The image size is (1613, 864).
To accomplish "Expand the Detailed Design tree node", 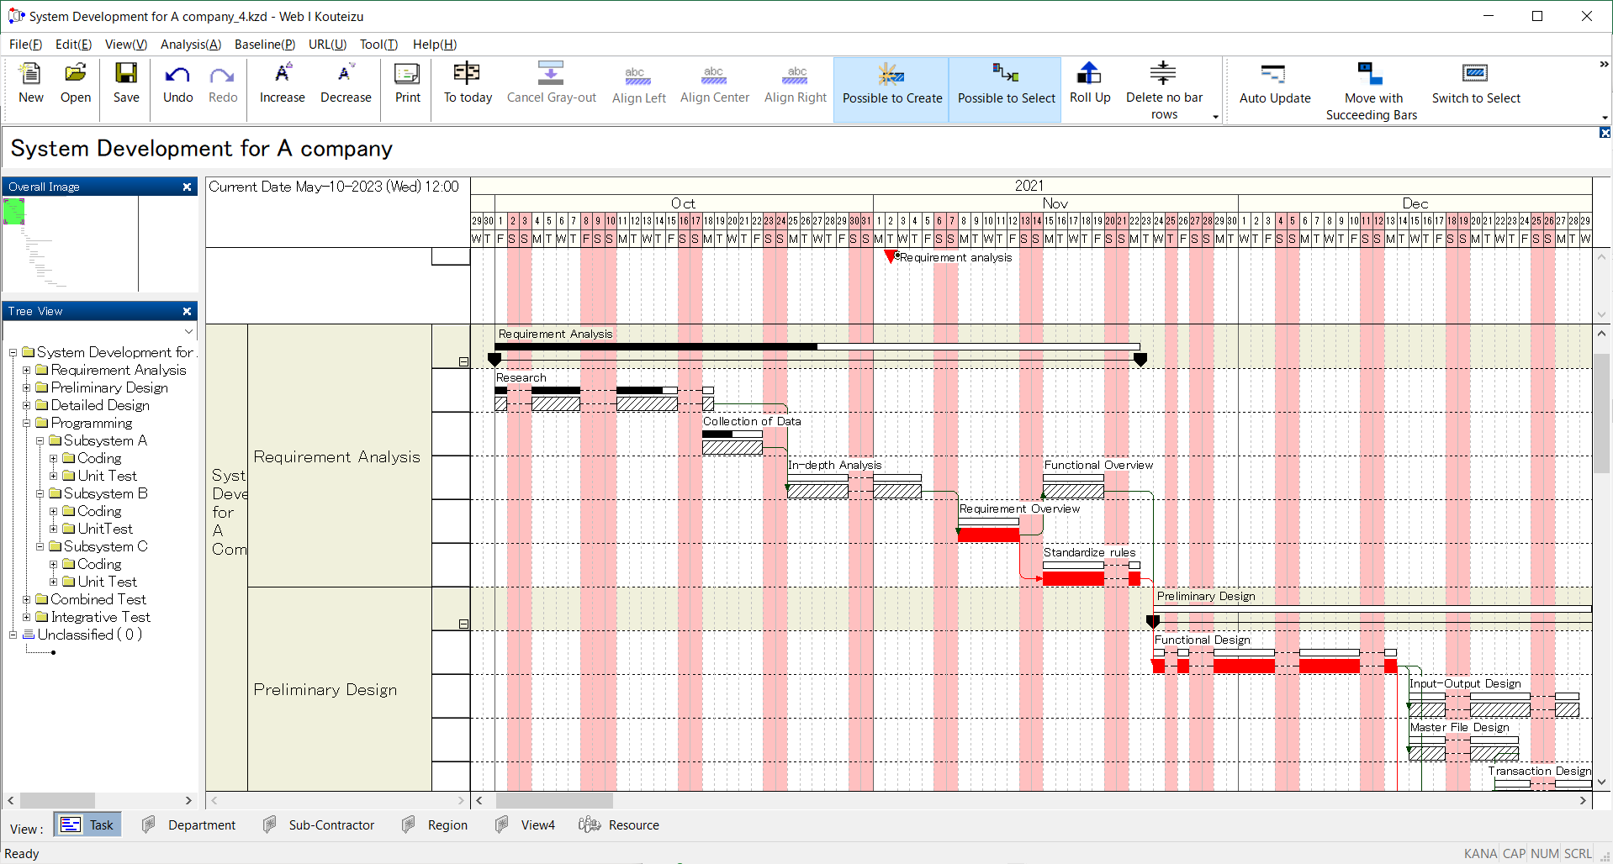I will [27, 405].
